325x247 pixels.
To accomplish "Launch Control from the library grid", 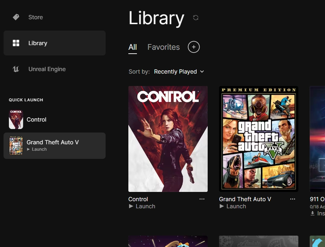I will (x=142, y=206).
